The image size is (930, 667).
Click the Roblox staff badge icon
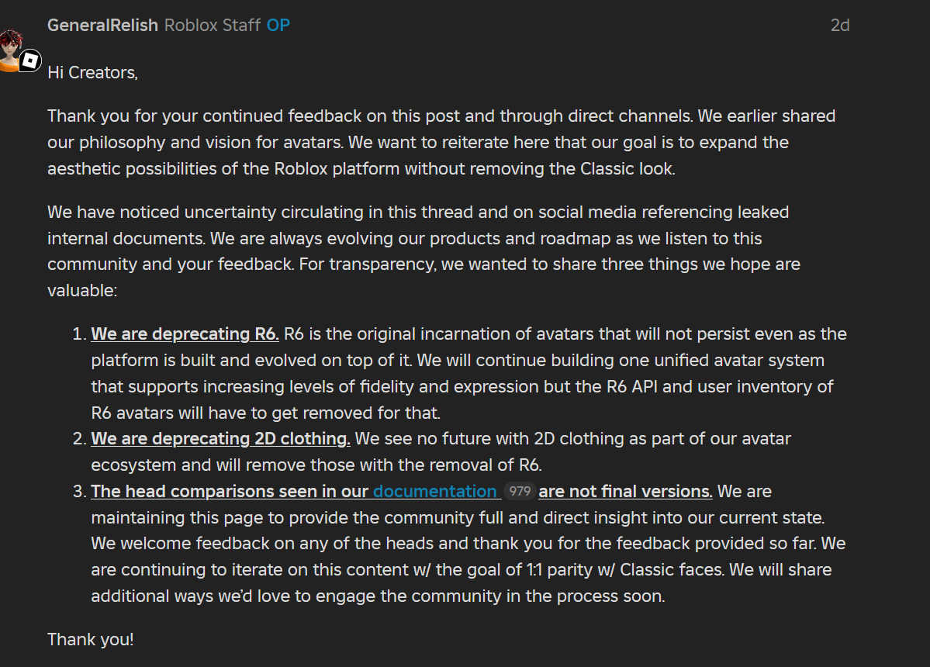pos(29,60)
